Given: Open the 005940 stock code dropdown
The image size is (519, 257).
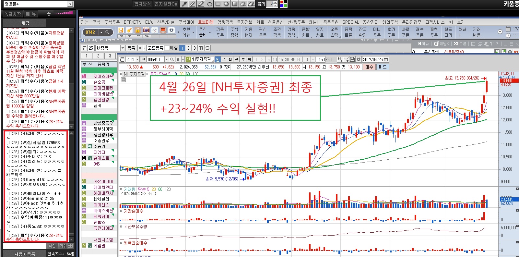Looking at the screenshot, I should tap(167, 59).
